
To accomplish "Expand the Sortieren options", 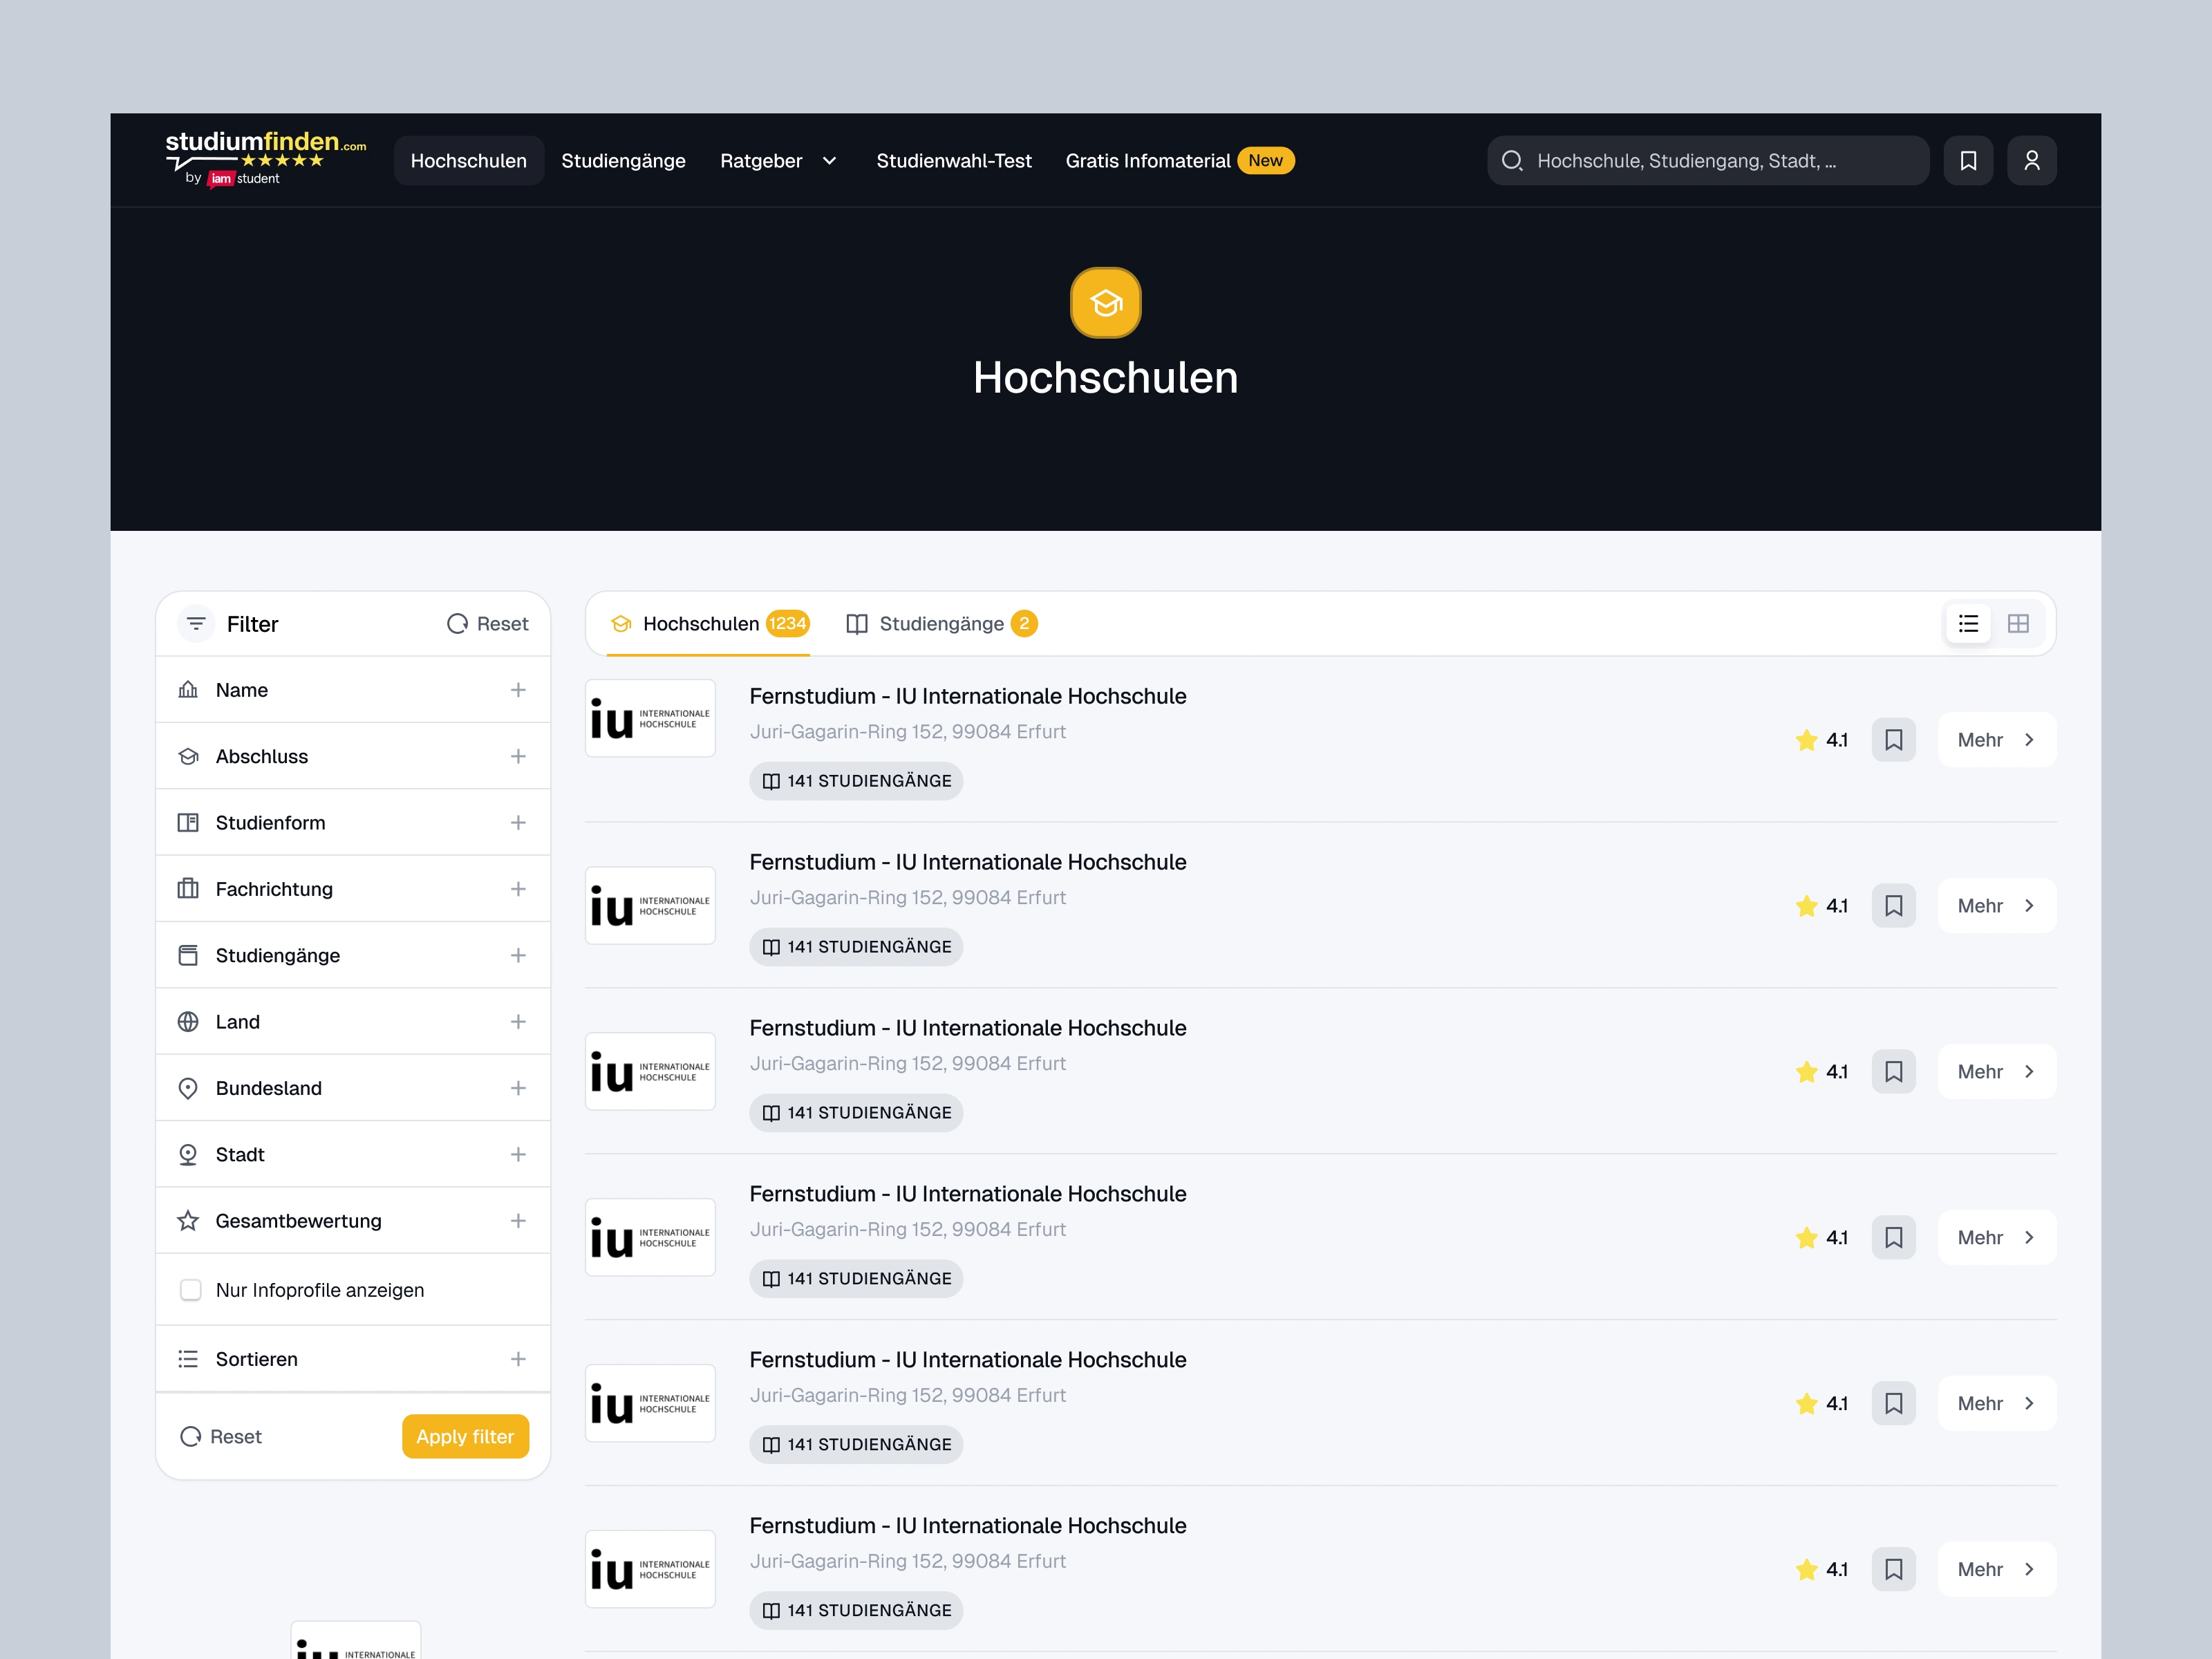I will (517, 1359).
